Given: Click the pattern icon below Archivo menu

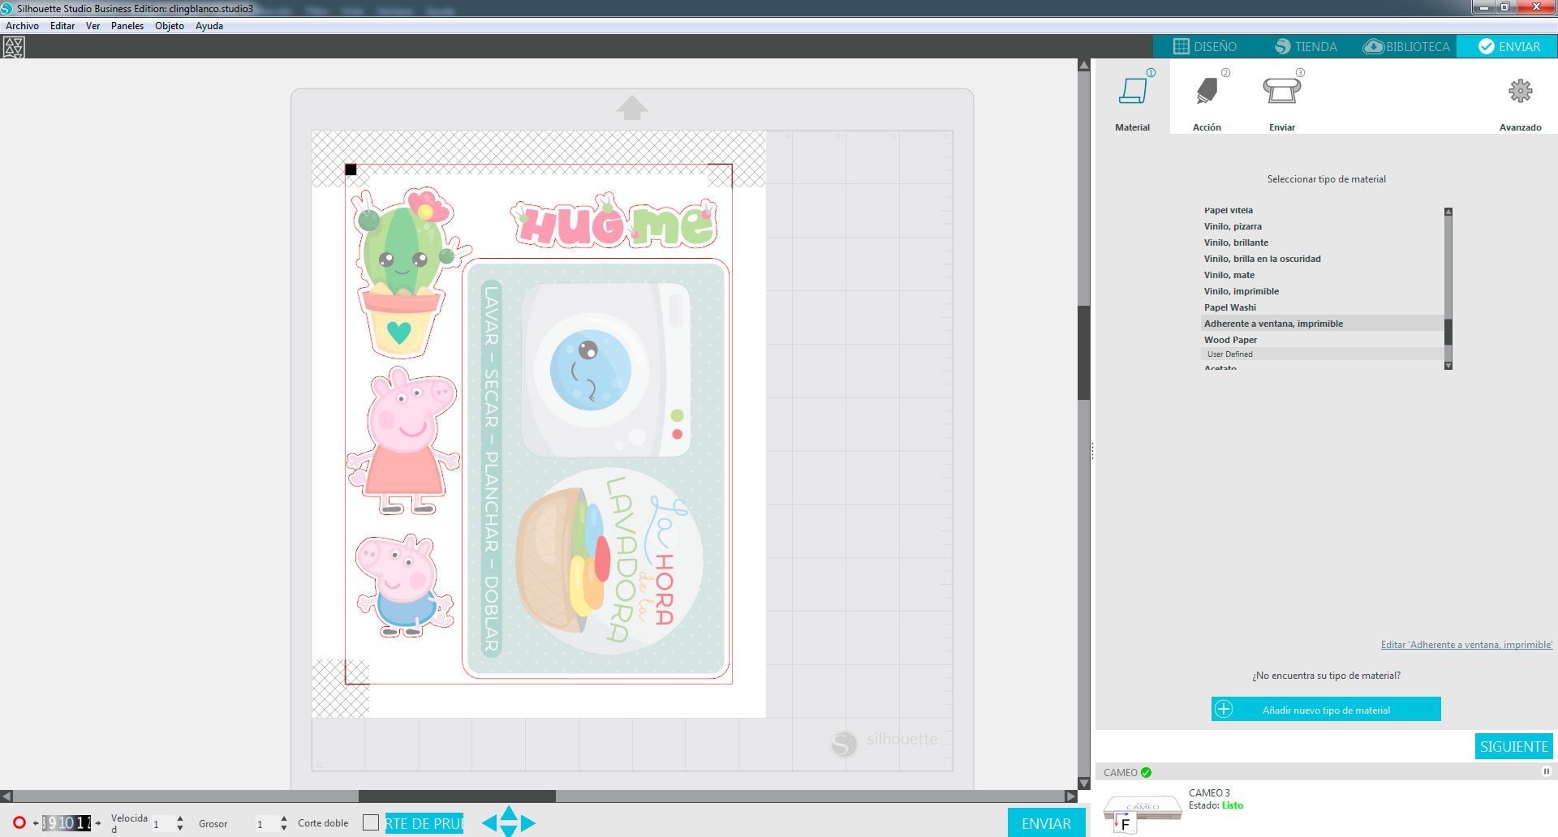Looking at the screenshot, I should pyautogui.click(x=14, y=47).
